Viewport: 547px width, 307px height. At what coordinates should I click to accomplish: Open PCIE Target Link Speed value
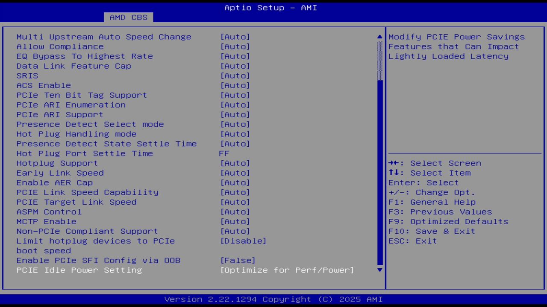pyautogui.click(x=235, y=202)
